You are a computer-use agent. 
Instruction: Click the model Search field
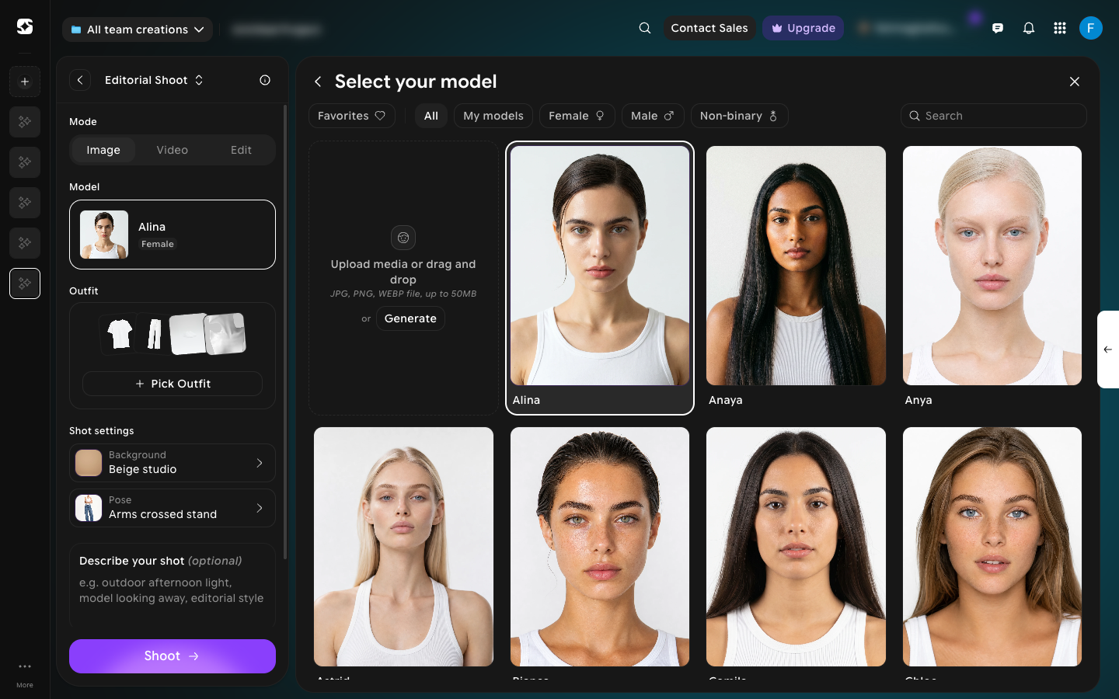pyautogui.click(x=994, y=116)
